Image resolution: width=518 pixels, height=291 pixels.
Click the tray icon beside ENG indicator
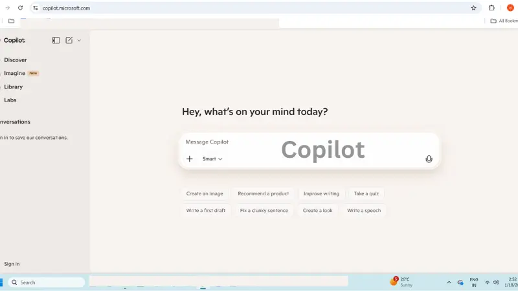[x=460, y=283]
